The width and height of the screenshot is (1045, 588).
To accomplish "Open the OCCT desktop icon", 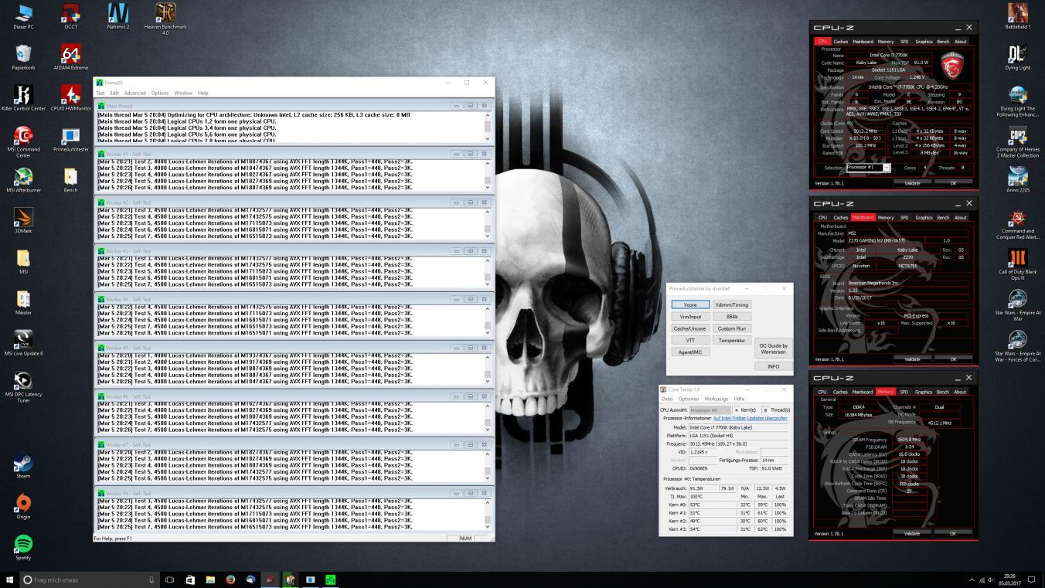I will point(71,14).
